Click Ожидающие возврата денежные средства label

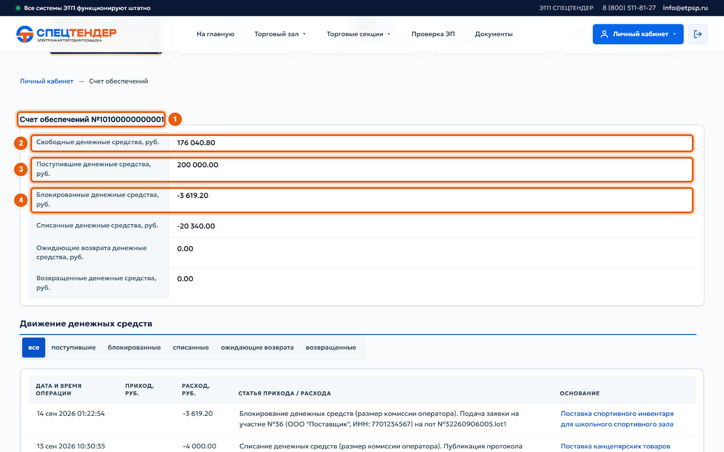(91, 253)
